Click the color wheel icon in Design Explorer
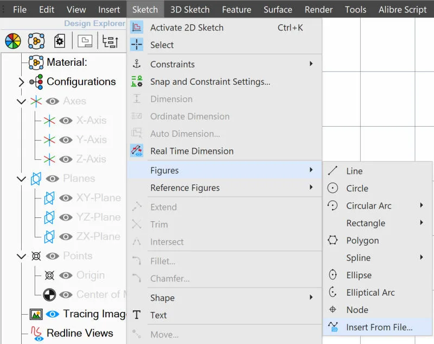This screenshot has width=434, height=344. (13, 41)
